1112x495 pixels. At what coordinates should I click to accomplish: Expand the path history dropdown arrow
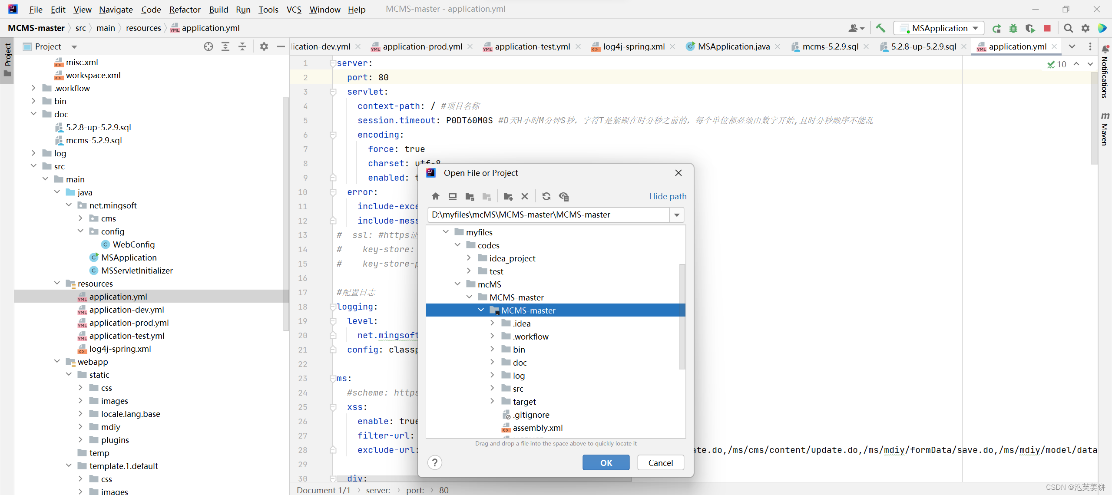click(x=677, y=215)
